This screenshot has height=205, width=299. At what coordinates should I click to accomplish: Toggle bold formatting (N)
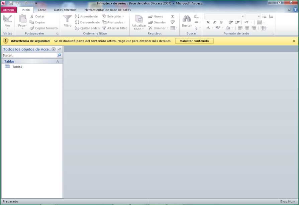[208, 22]
